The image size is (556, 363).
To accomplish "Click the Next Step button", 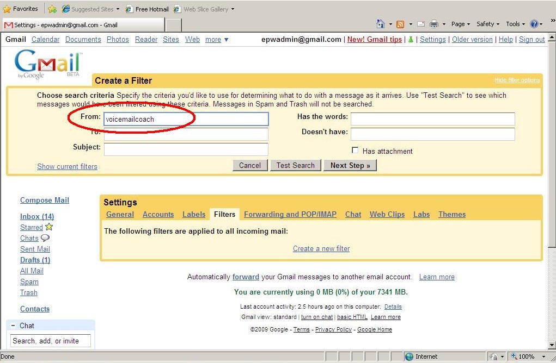I will [x=350, y=165].
